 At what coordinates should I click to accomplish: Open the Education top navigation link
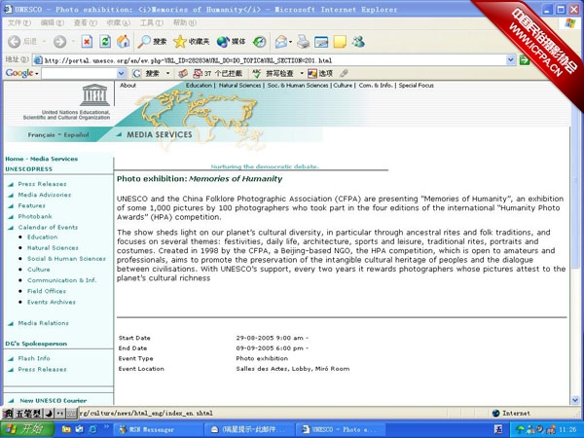click(x=199, y=86)
